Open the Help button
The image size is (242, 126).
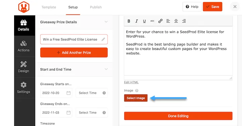pos(192,7)
